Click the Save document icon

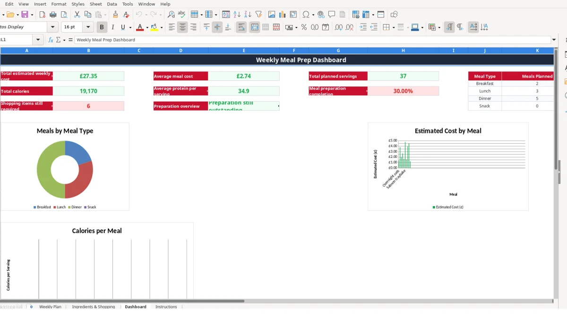click(25, 15)
